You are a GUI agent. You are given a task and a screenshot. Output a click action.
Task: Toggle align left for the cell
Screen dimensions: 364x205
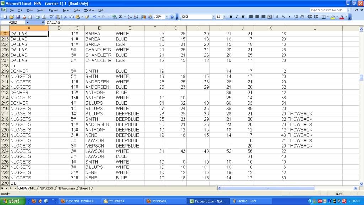click(x=251, y=17)
